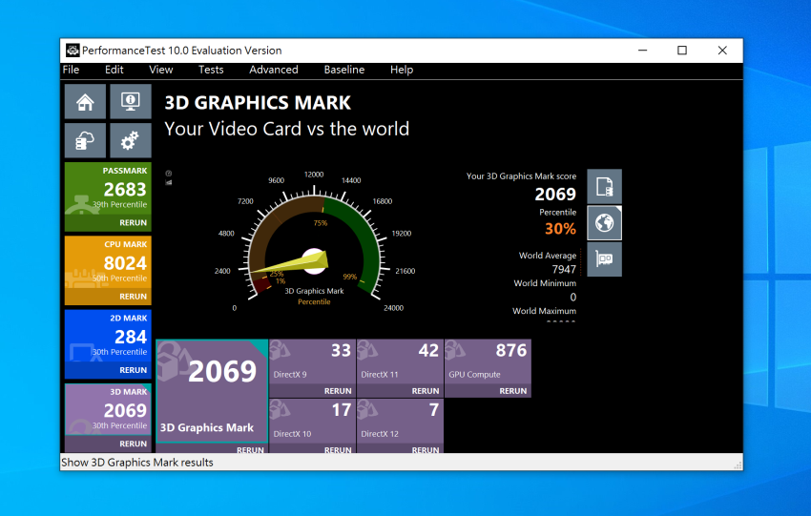The image size is (811, 516).
Task: Click the gauge needle pointer
Action: click(x=290, y=262)
